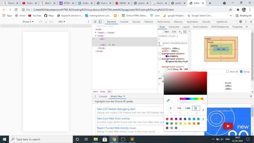Open the Reading list
The image size is (254, 143).
(x=244, y=15)
